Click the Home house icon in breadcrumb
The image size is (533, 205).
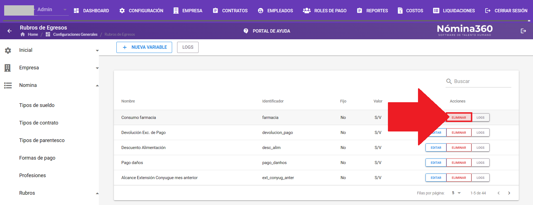click(x=23, y=34)
